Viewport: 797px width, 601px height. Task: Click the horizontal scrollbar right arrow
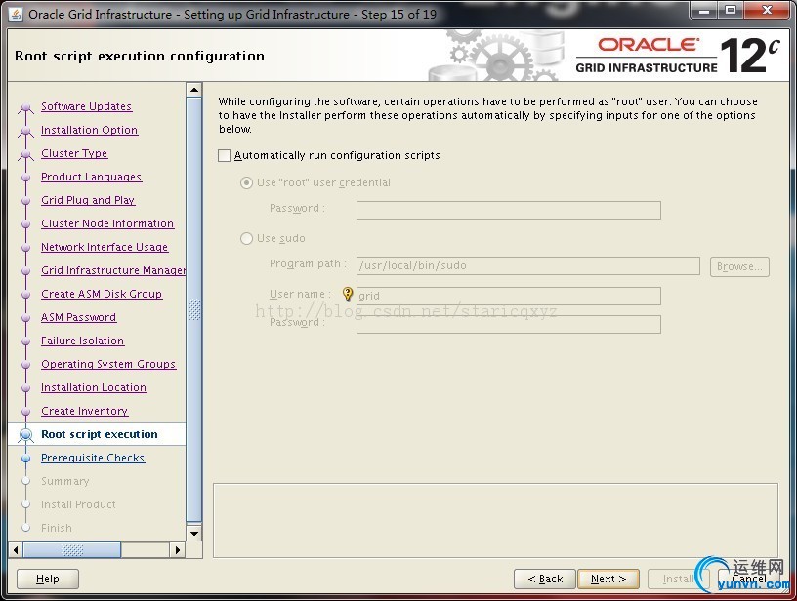(x=177, y=549)
